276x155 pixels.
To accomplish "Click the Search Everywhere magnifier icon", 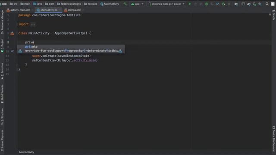I will tap(267, 4).
